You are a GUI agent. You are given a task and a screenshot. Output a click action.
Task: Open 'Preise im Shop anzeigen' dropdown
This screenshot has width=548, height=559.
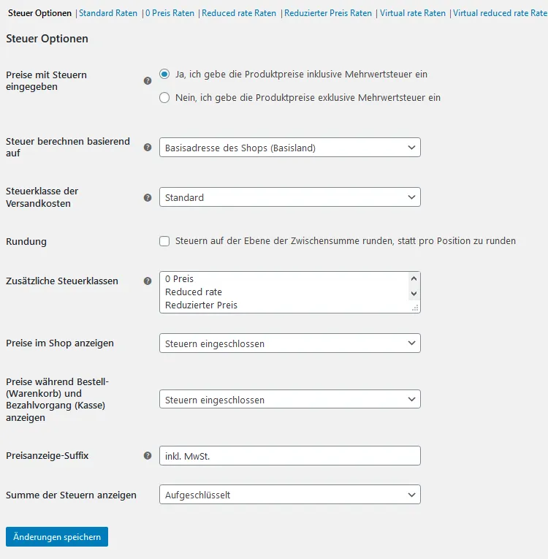click(290, 343)
